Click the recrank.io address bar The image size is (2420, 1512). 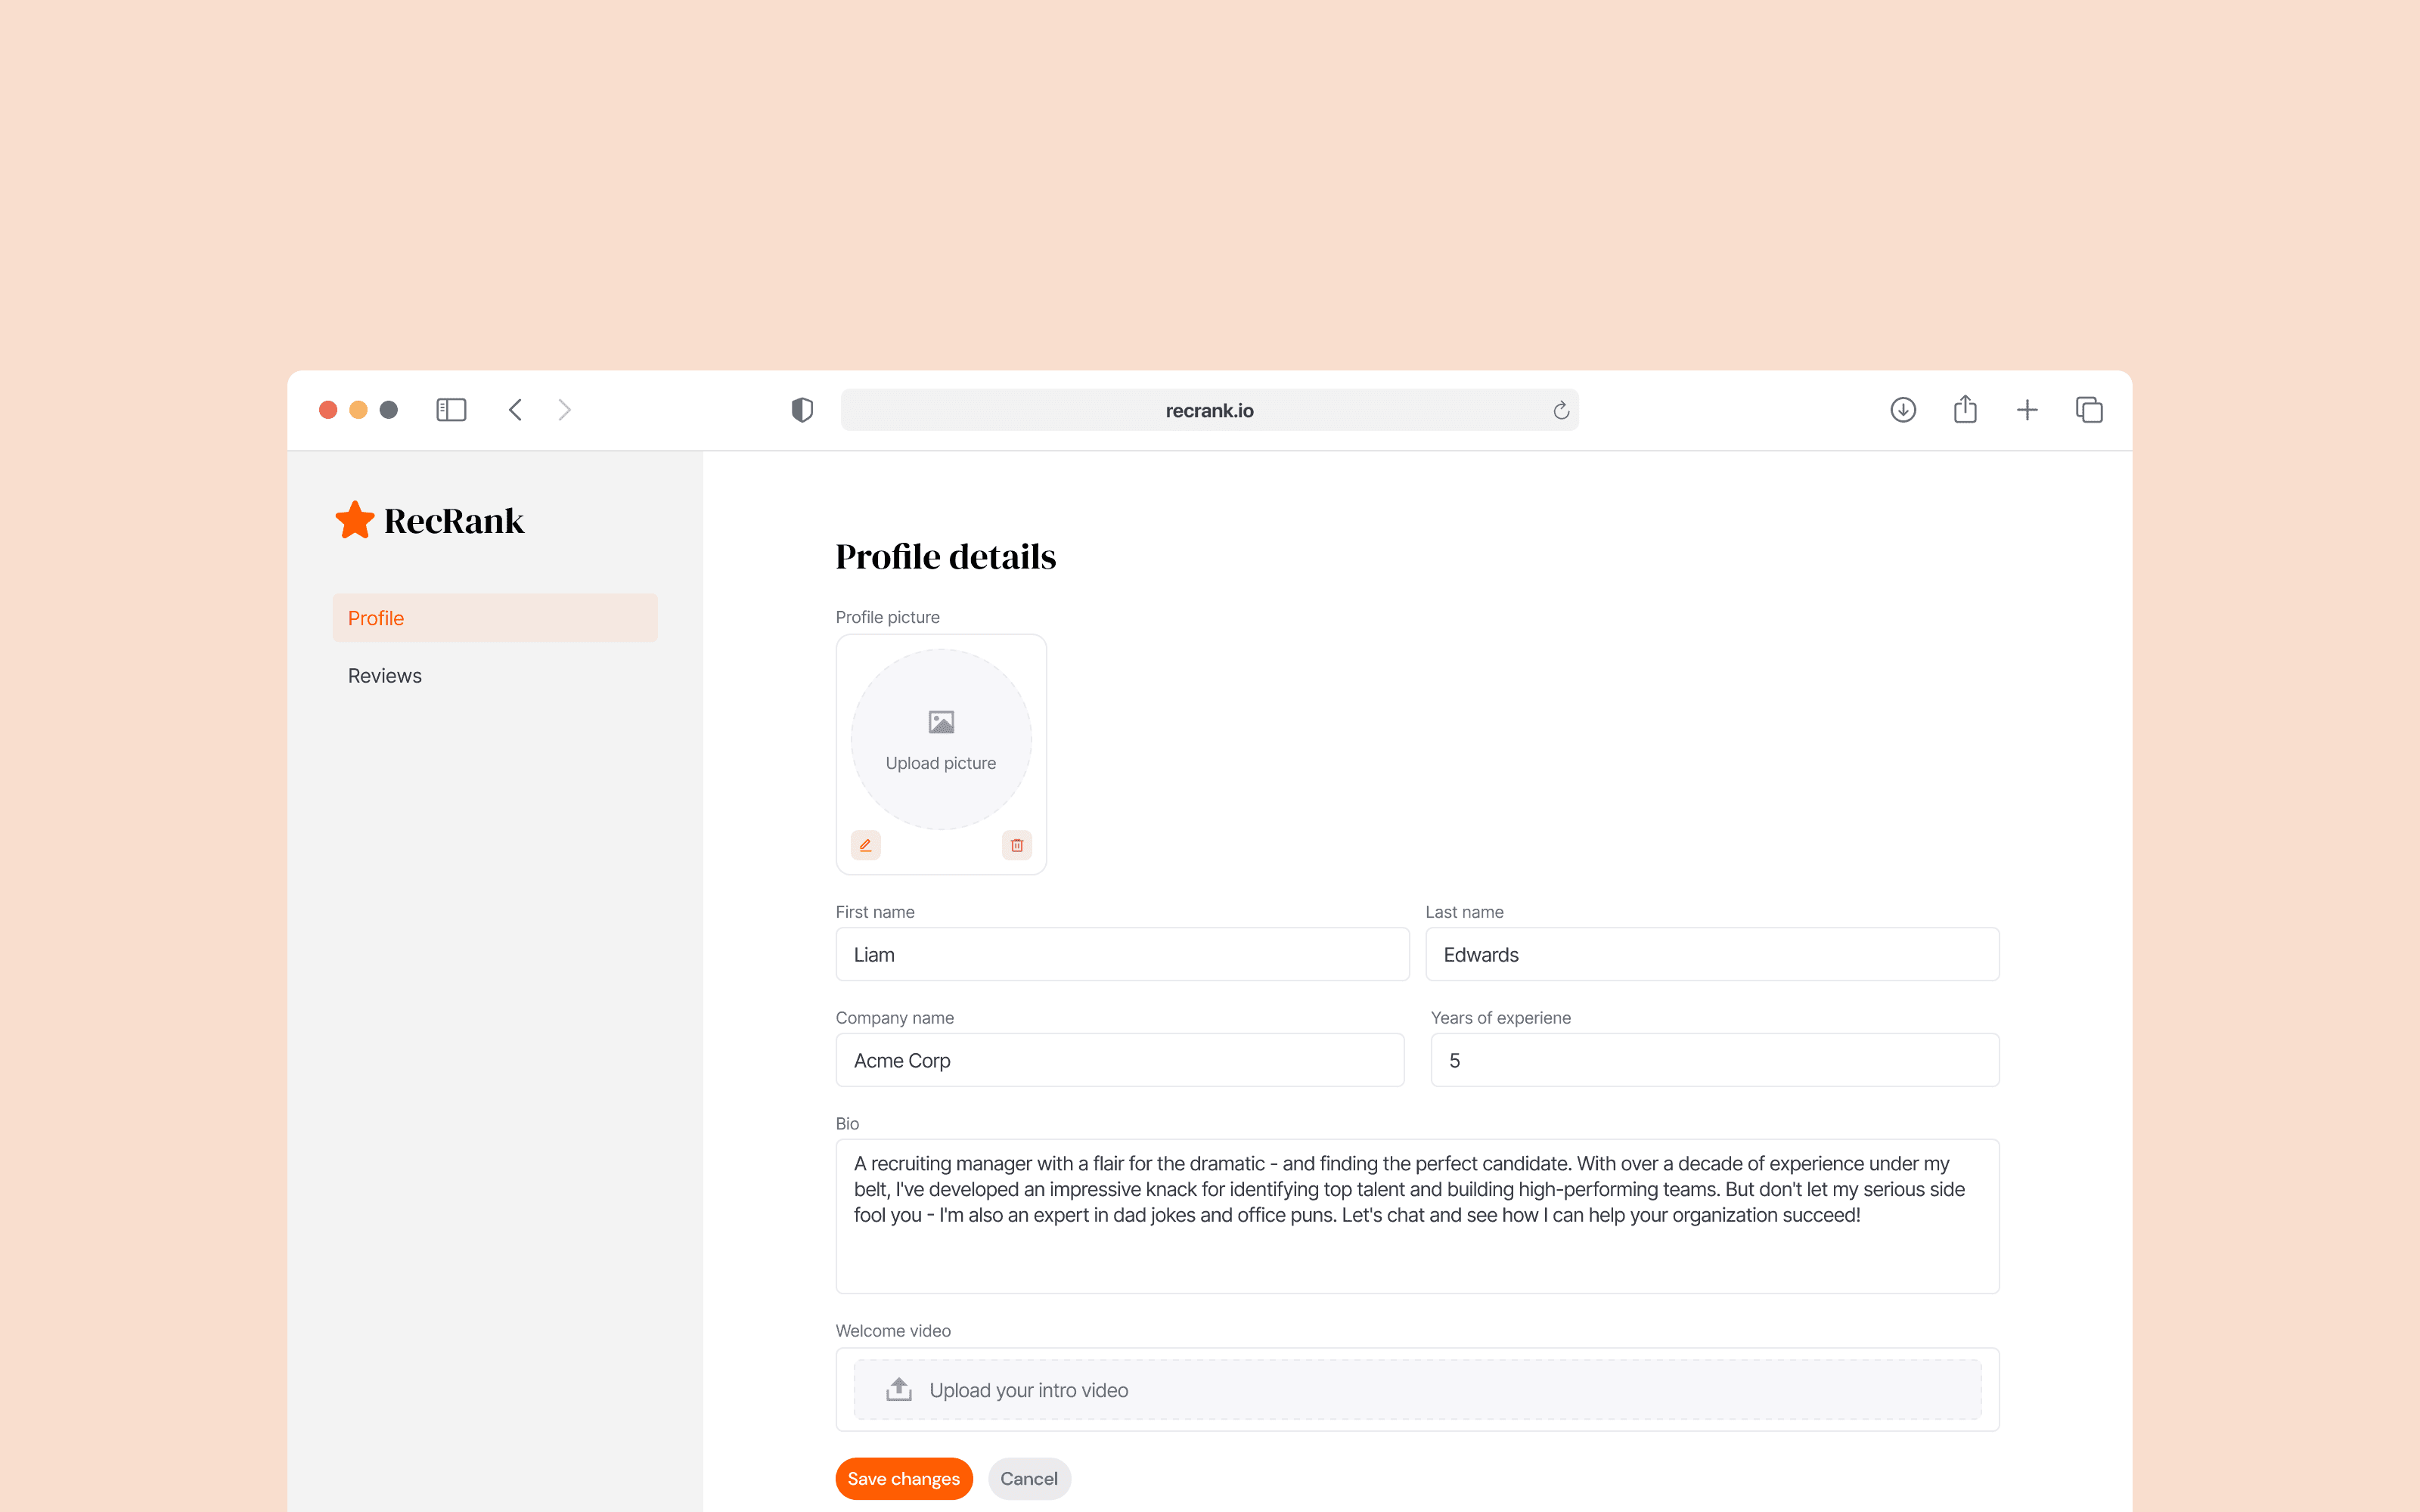[1208, 410]
